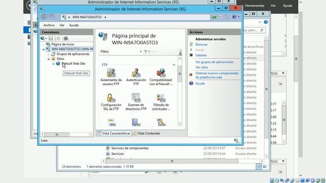Click the leftmost system tray icon

[272, 180]
